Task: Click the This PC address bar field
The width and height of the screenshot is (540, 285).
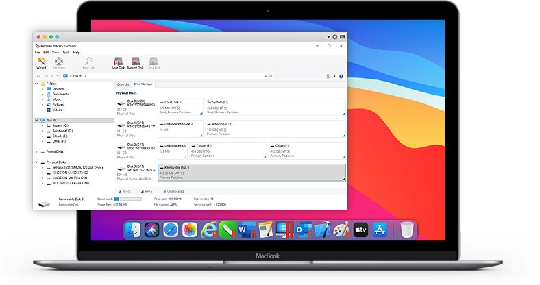Action: (164, 76)
